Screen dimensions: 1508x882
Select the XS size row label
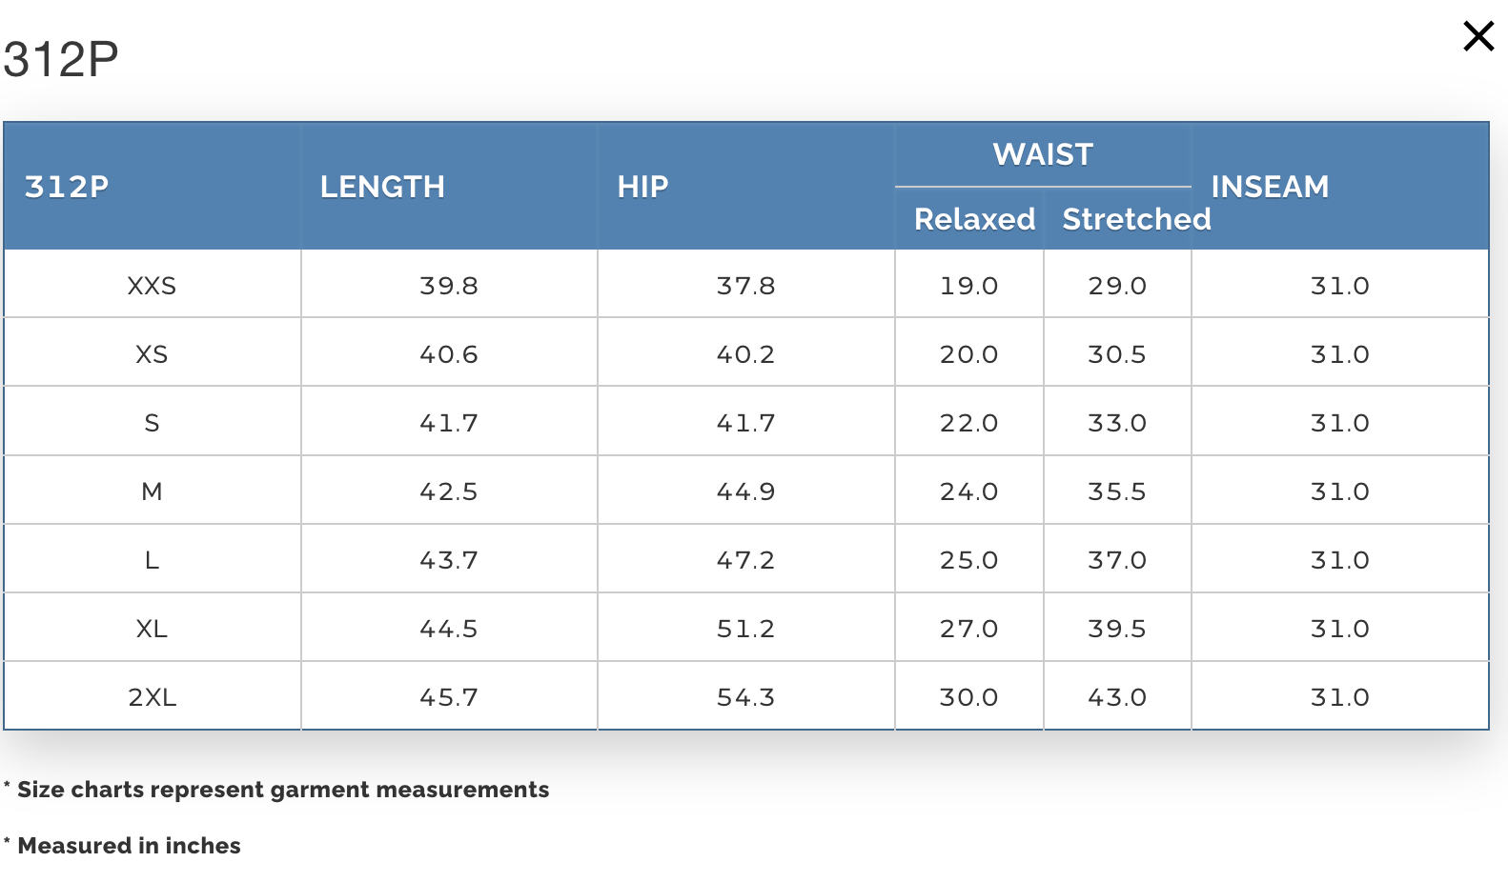coord(152,354)
